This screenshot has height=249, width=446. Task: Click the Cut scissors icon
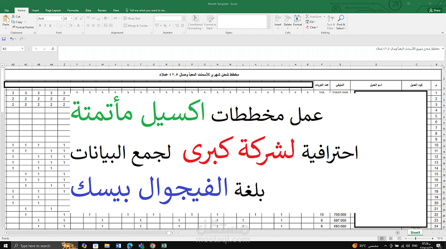tap(13, 17)
